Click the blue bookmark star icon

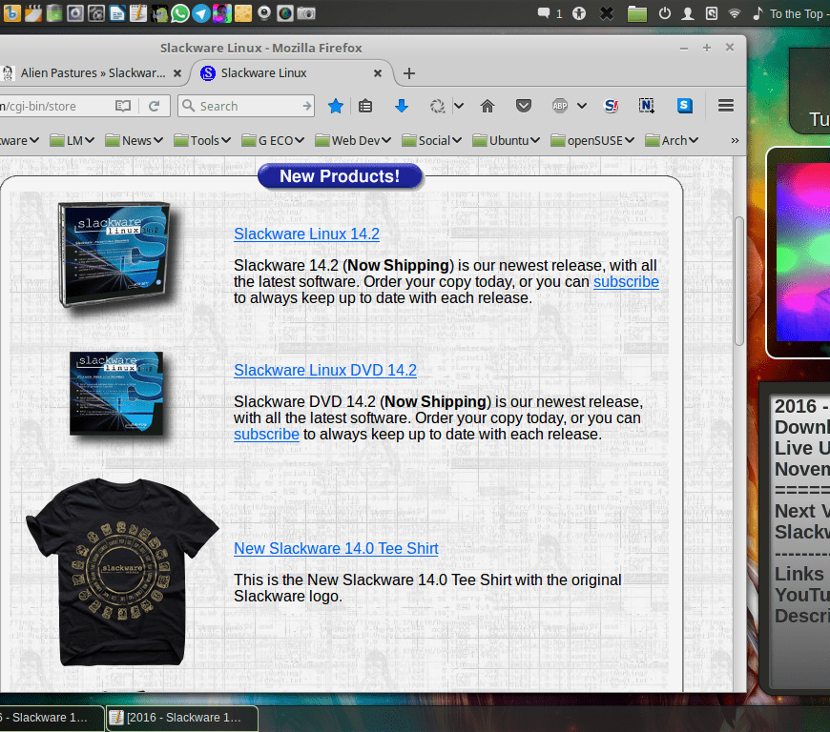[x=336, y=106]
